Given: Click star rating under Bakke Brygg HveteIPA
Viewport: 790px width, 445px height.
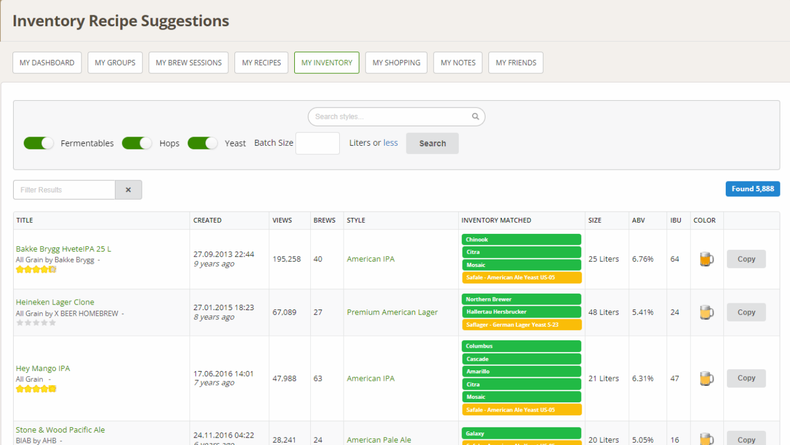Looking at the screenshot, I should pos(36,270).
